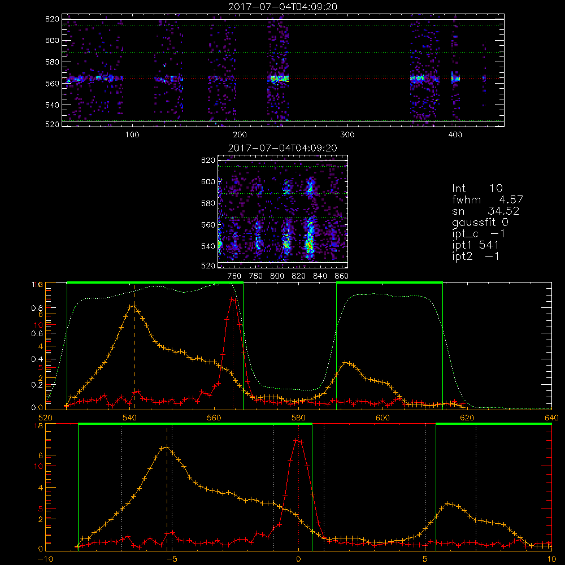Click the "sn 34.52" value
This screenshot has width=565, height=565.
(485, 211)
